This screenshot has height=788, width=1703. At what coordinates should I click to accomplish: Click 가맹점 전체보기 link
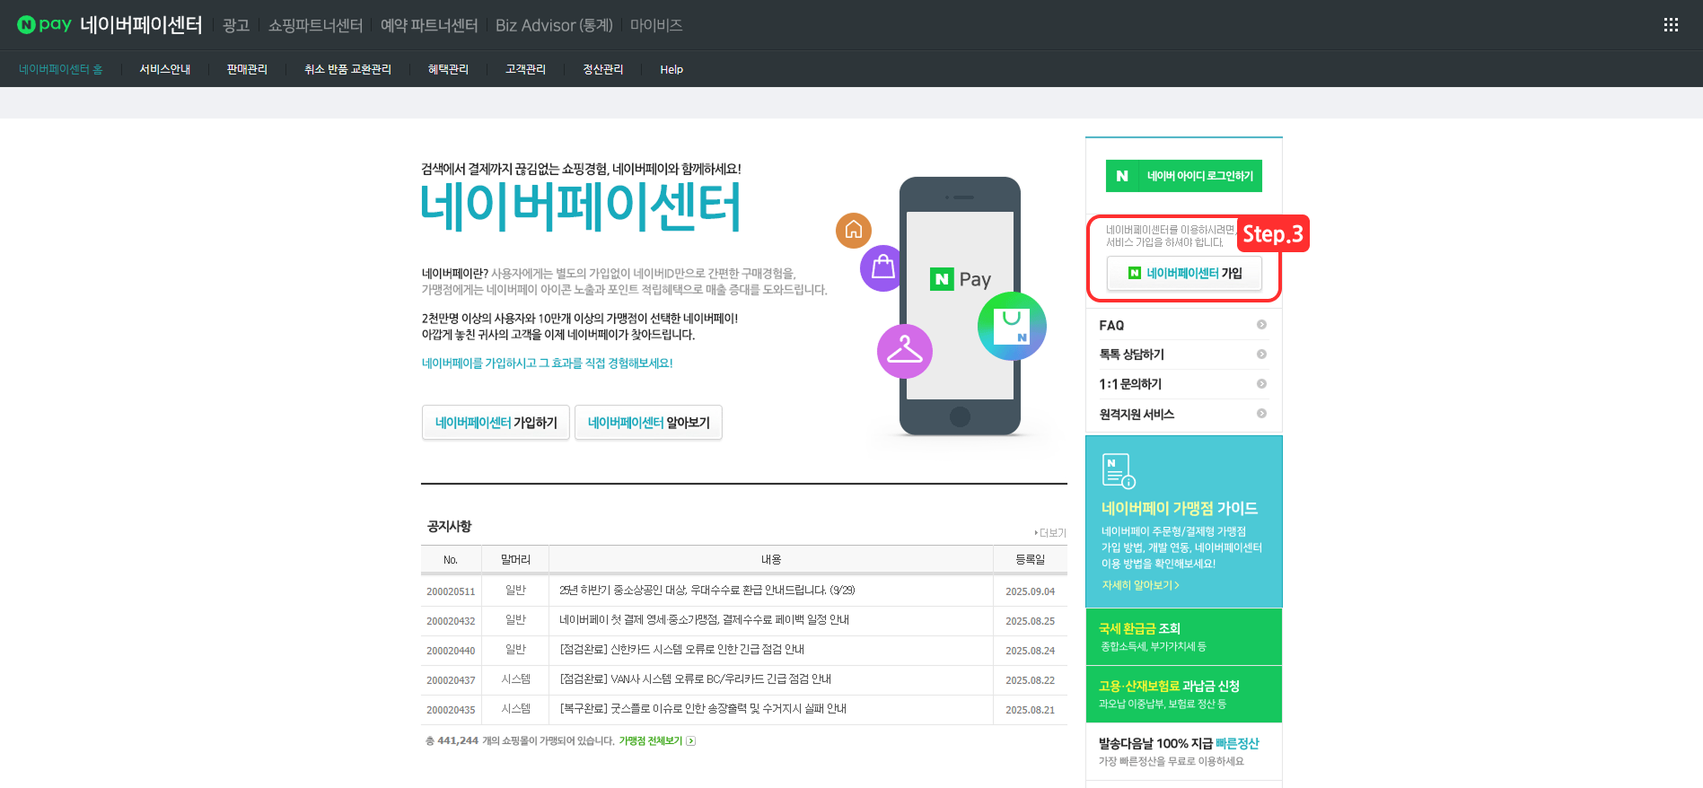pos(651,741)
